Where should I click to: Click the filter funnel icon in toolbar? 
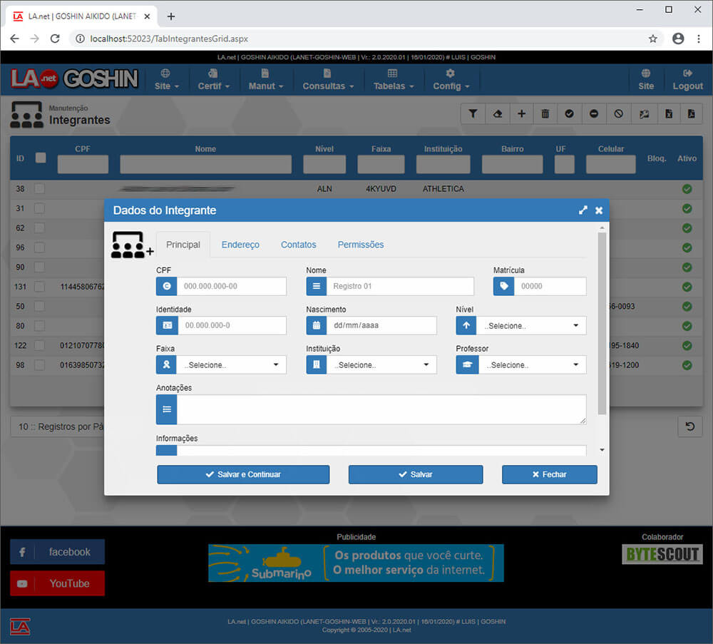coord(473,113)
